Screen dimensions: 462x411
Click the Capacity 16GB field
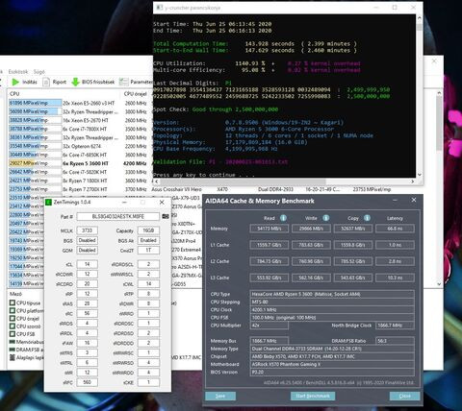148,230
